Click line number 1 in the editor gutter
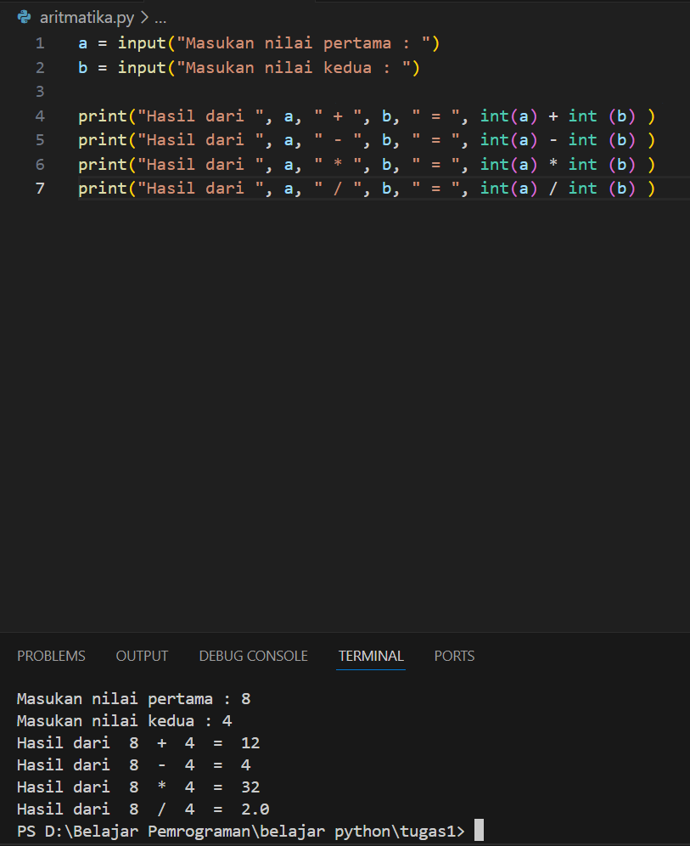 39,42
